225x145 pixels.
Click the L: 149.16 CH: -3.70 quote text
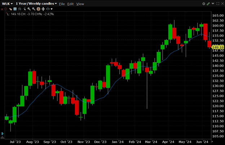pos(30,14)
